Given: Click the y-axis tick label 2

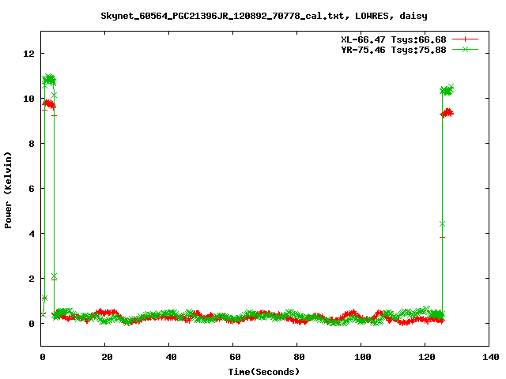Looking at the screenshot, I should pyautogui.click(x=32, y=279).
